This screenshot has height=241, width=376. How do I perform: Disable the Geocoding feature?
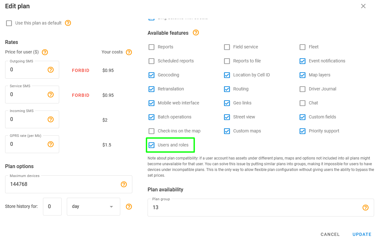point(151,75)
